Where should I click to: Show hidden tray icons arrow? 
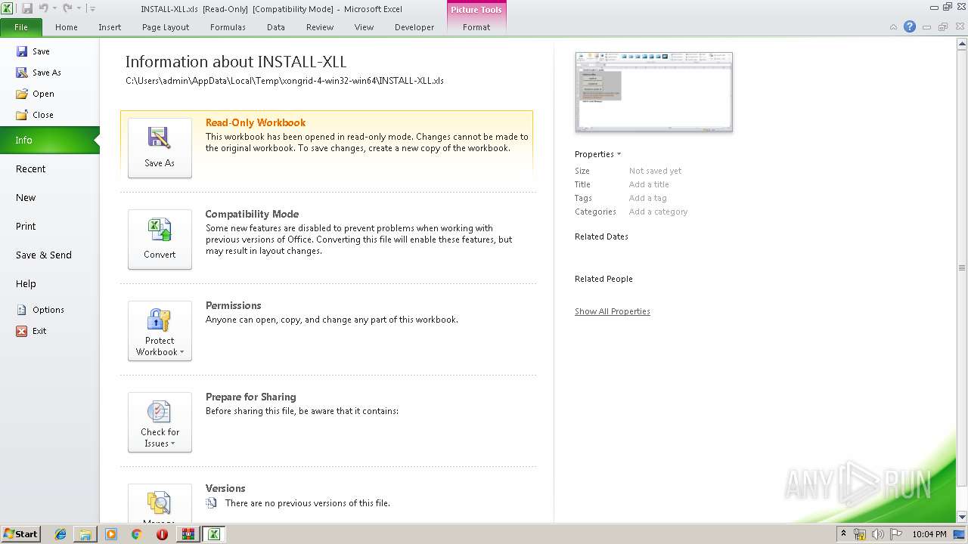coord(844,534)
